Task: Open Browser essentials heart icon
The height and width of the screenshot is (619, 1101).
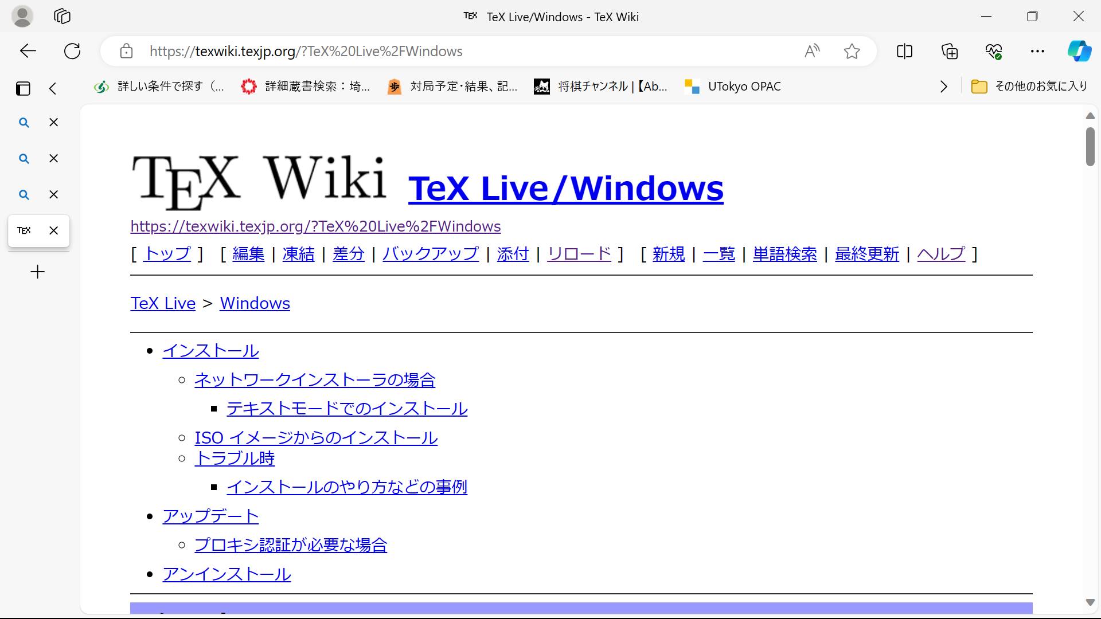Action: point(994,51)
